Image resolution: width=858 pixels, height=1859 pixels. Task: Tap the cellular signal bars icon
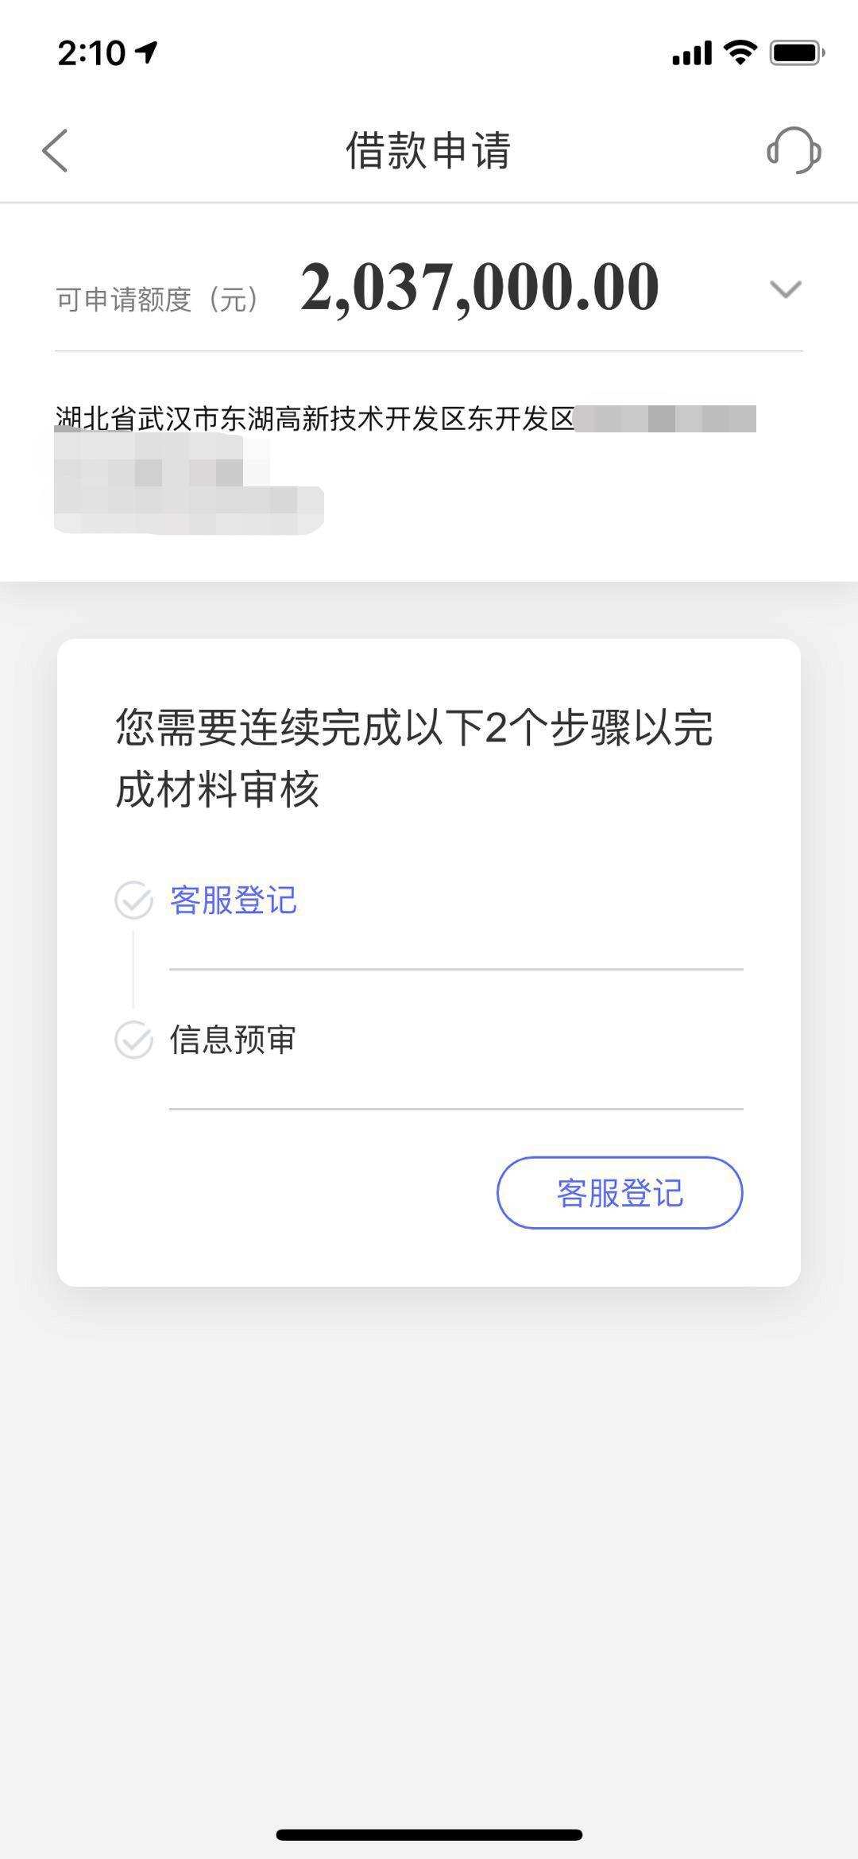tap(692, 54)
